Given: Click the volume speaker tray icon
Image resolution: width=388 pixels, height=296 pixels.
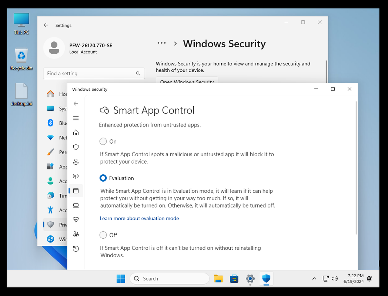Looking at the screenshot, I should click(x=335, y=279).
